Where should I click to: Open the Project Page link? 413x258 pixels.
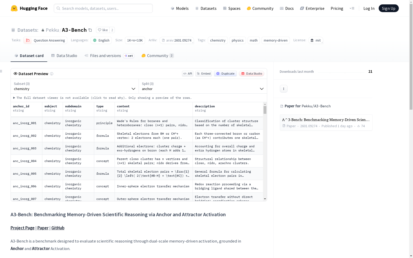point(22,228)
